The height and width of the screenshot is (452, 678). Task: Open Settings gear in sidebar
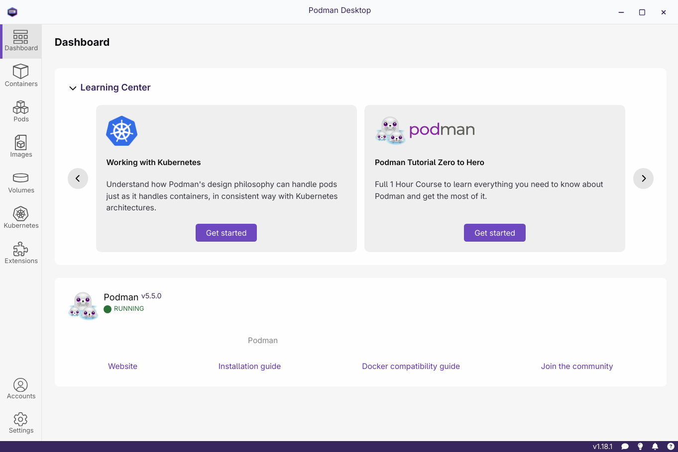click(x=21, y=423)
